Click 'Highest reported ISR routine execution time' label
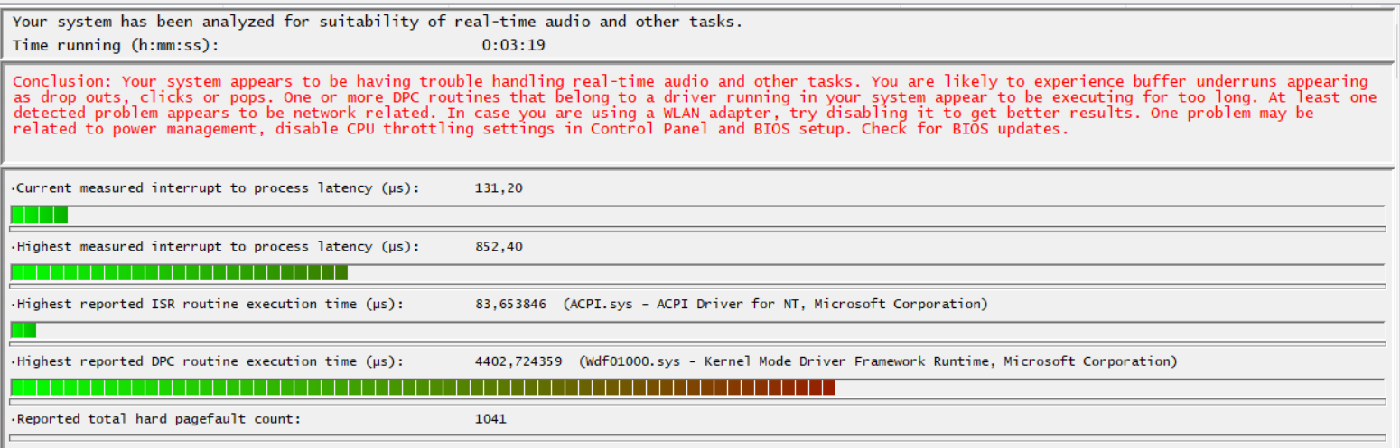Image resolution: width=1400 pixels, height=448 pixels. 210,304
